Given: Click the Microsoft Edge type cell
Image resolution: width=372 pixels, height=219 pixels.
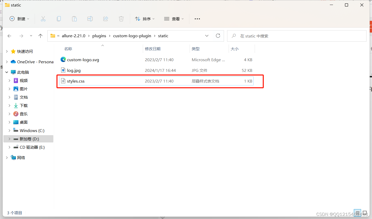Looking at the screenshot, I should (208, 60).
